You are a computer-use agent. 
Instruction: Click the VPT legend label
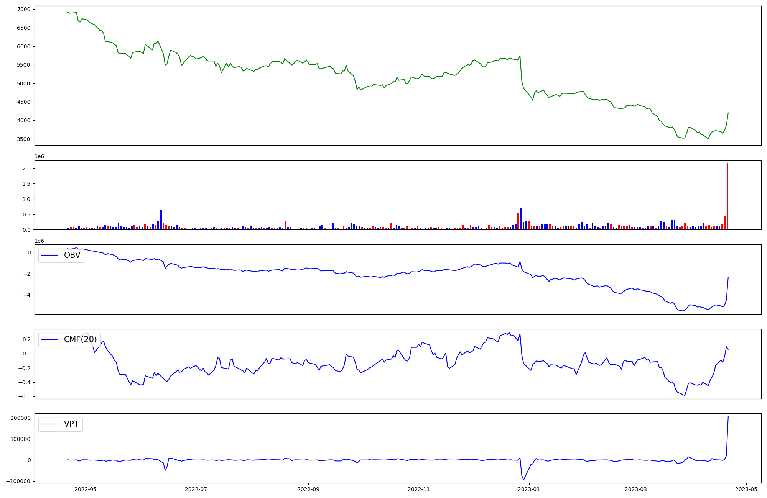(x=71, y=424)
